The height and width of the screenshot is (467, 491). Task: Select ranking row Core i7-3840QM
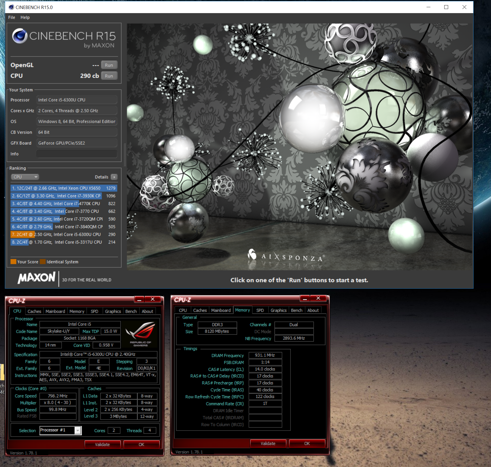point(64,227)
